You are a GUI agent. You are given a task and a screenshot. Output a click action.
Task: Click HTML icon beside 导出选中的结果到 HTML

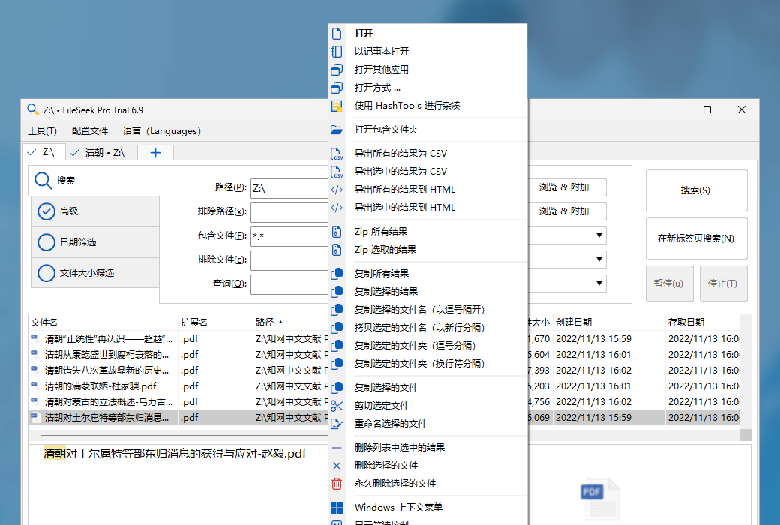[x=337, y=208]
